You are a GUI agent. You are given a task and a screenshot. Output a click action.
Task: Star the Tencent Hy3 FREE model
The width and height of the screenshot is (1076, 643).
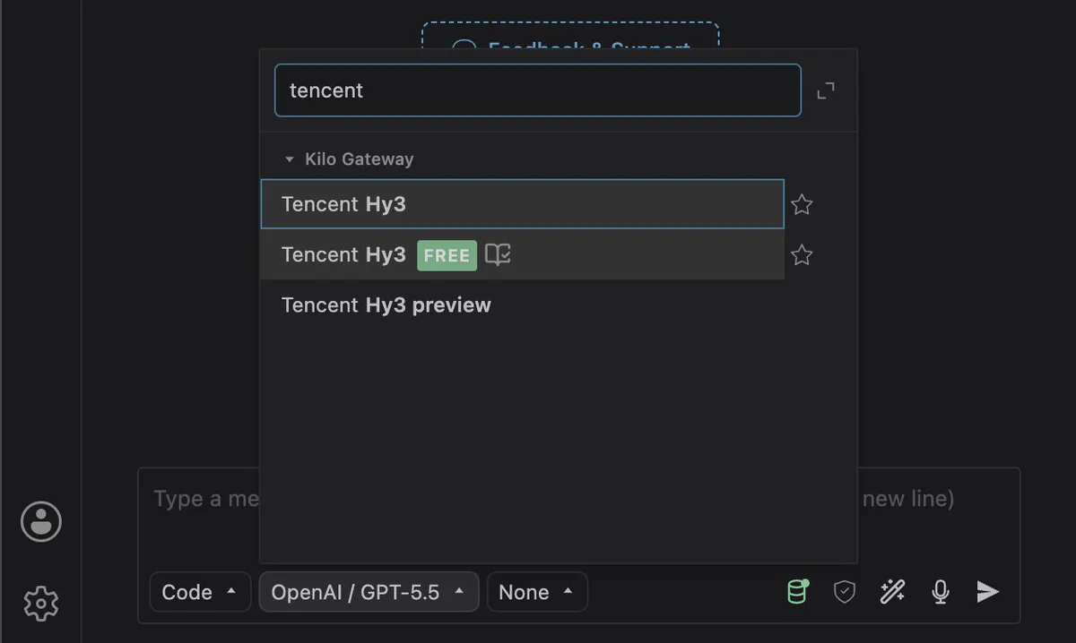[x=802, y=255]
